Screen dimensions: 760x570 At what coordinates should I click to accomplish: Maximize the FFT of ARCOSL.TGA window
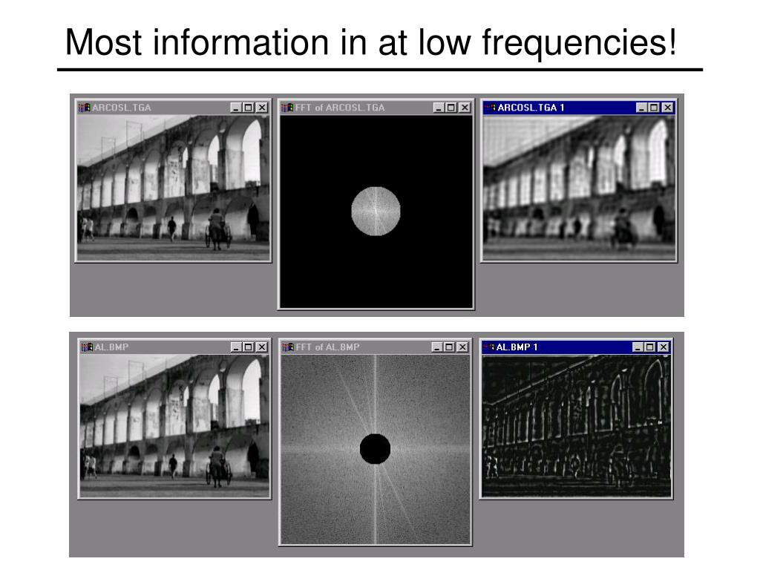tap(451, 108)
